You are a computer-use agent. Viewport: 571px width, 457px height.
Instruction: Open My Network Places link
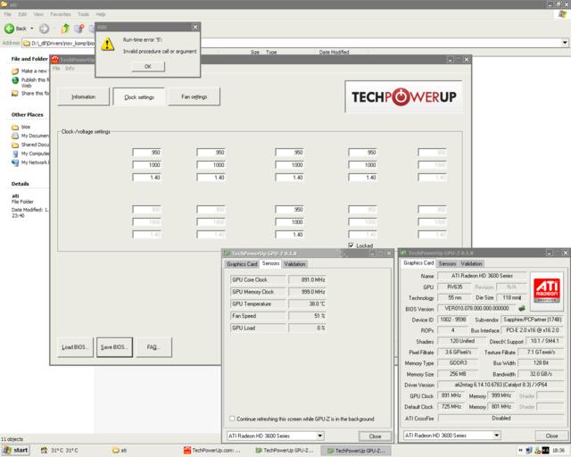29,162
